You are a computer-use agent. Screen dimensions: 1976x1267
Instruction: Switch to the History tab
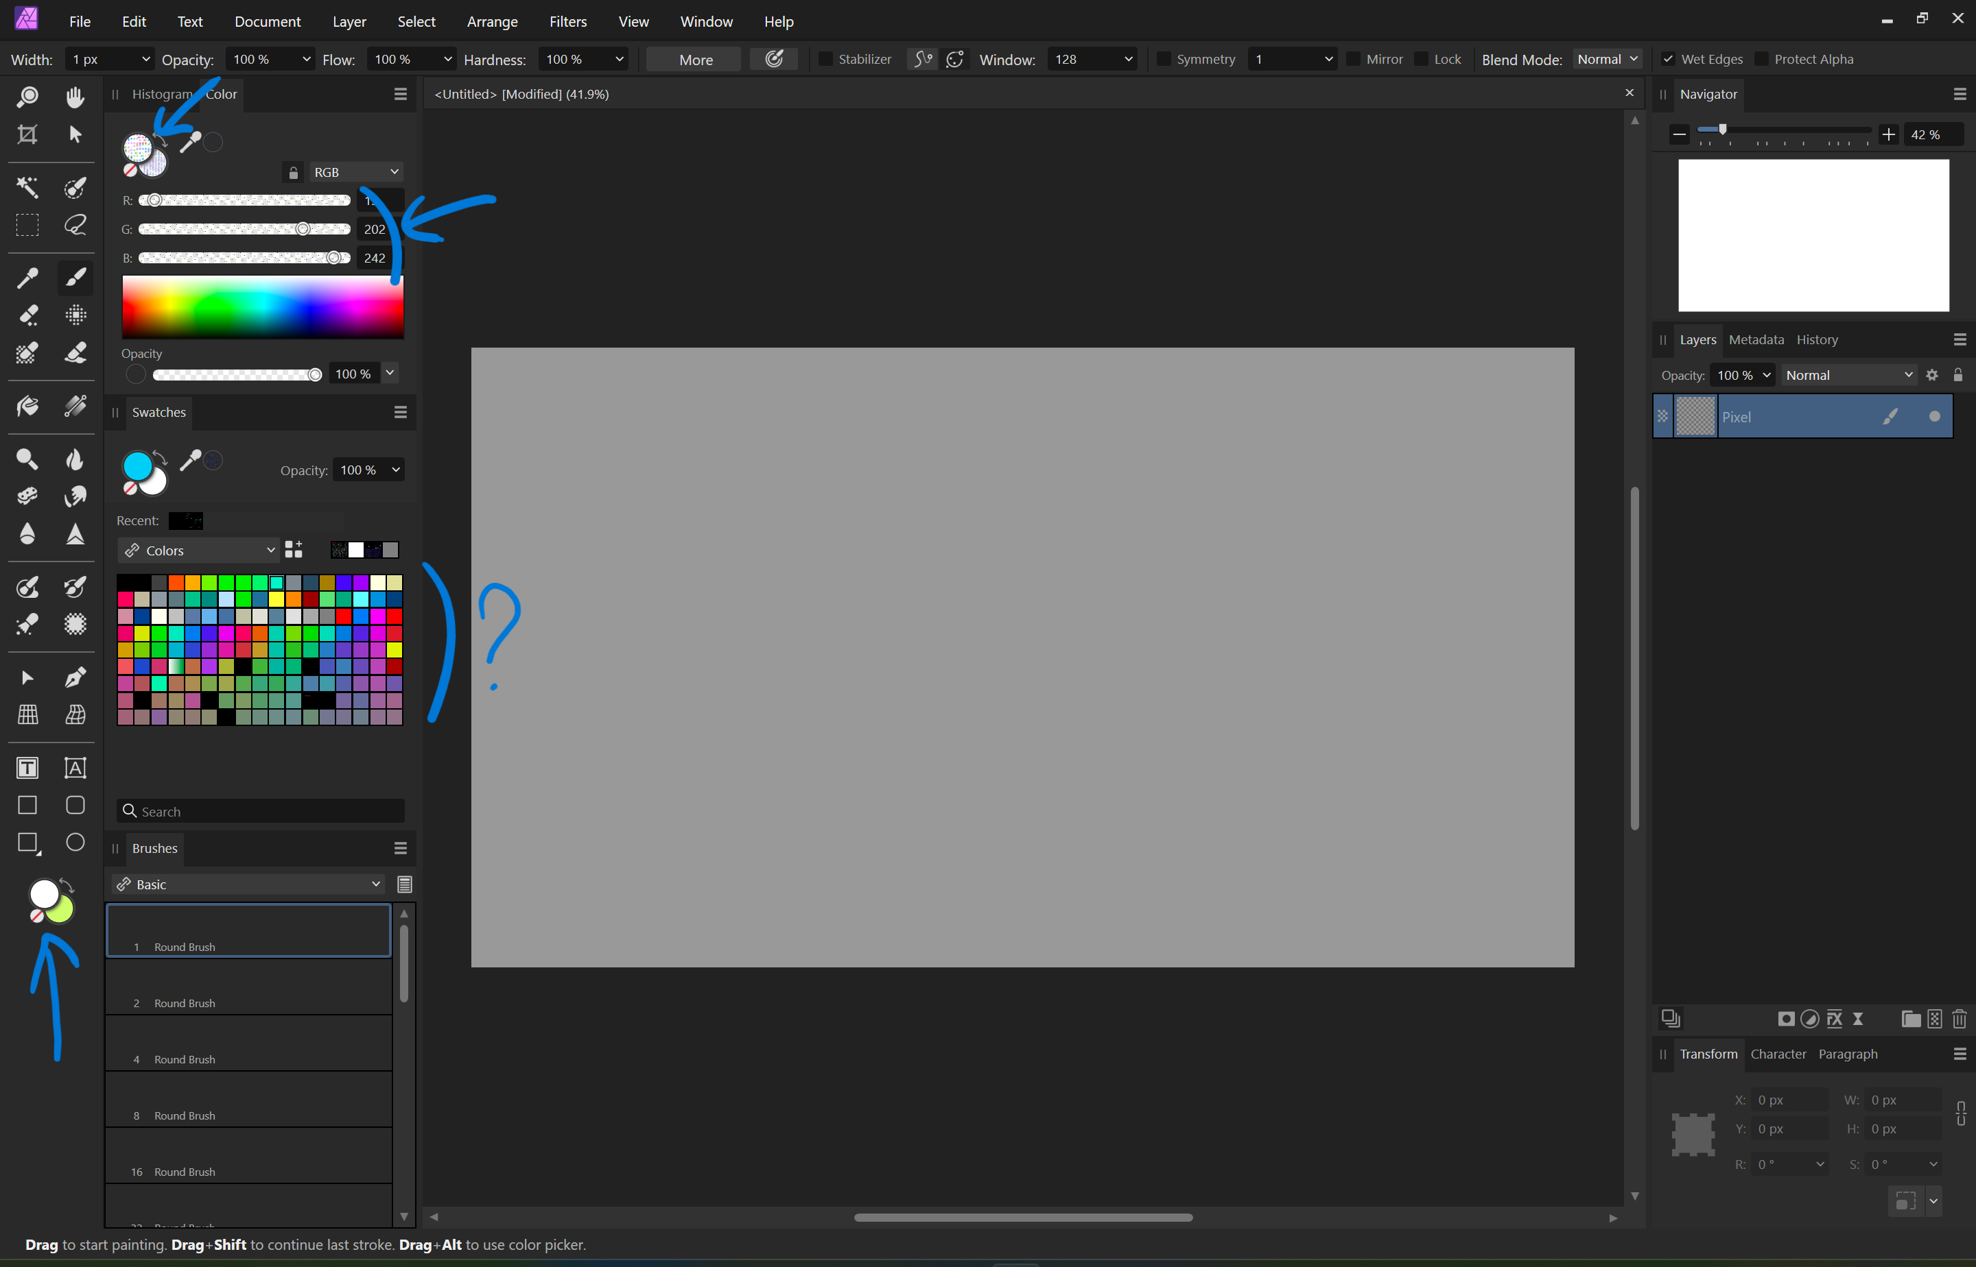(x=1817, y=340)
